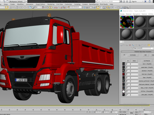Open the Material menu in Material Editor
Viewport: 154px width, 115px height.
[129, 14]
